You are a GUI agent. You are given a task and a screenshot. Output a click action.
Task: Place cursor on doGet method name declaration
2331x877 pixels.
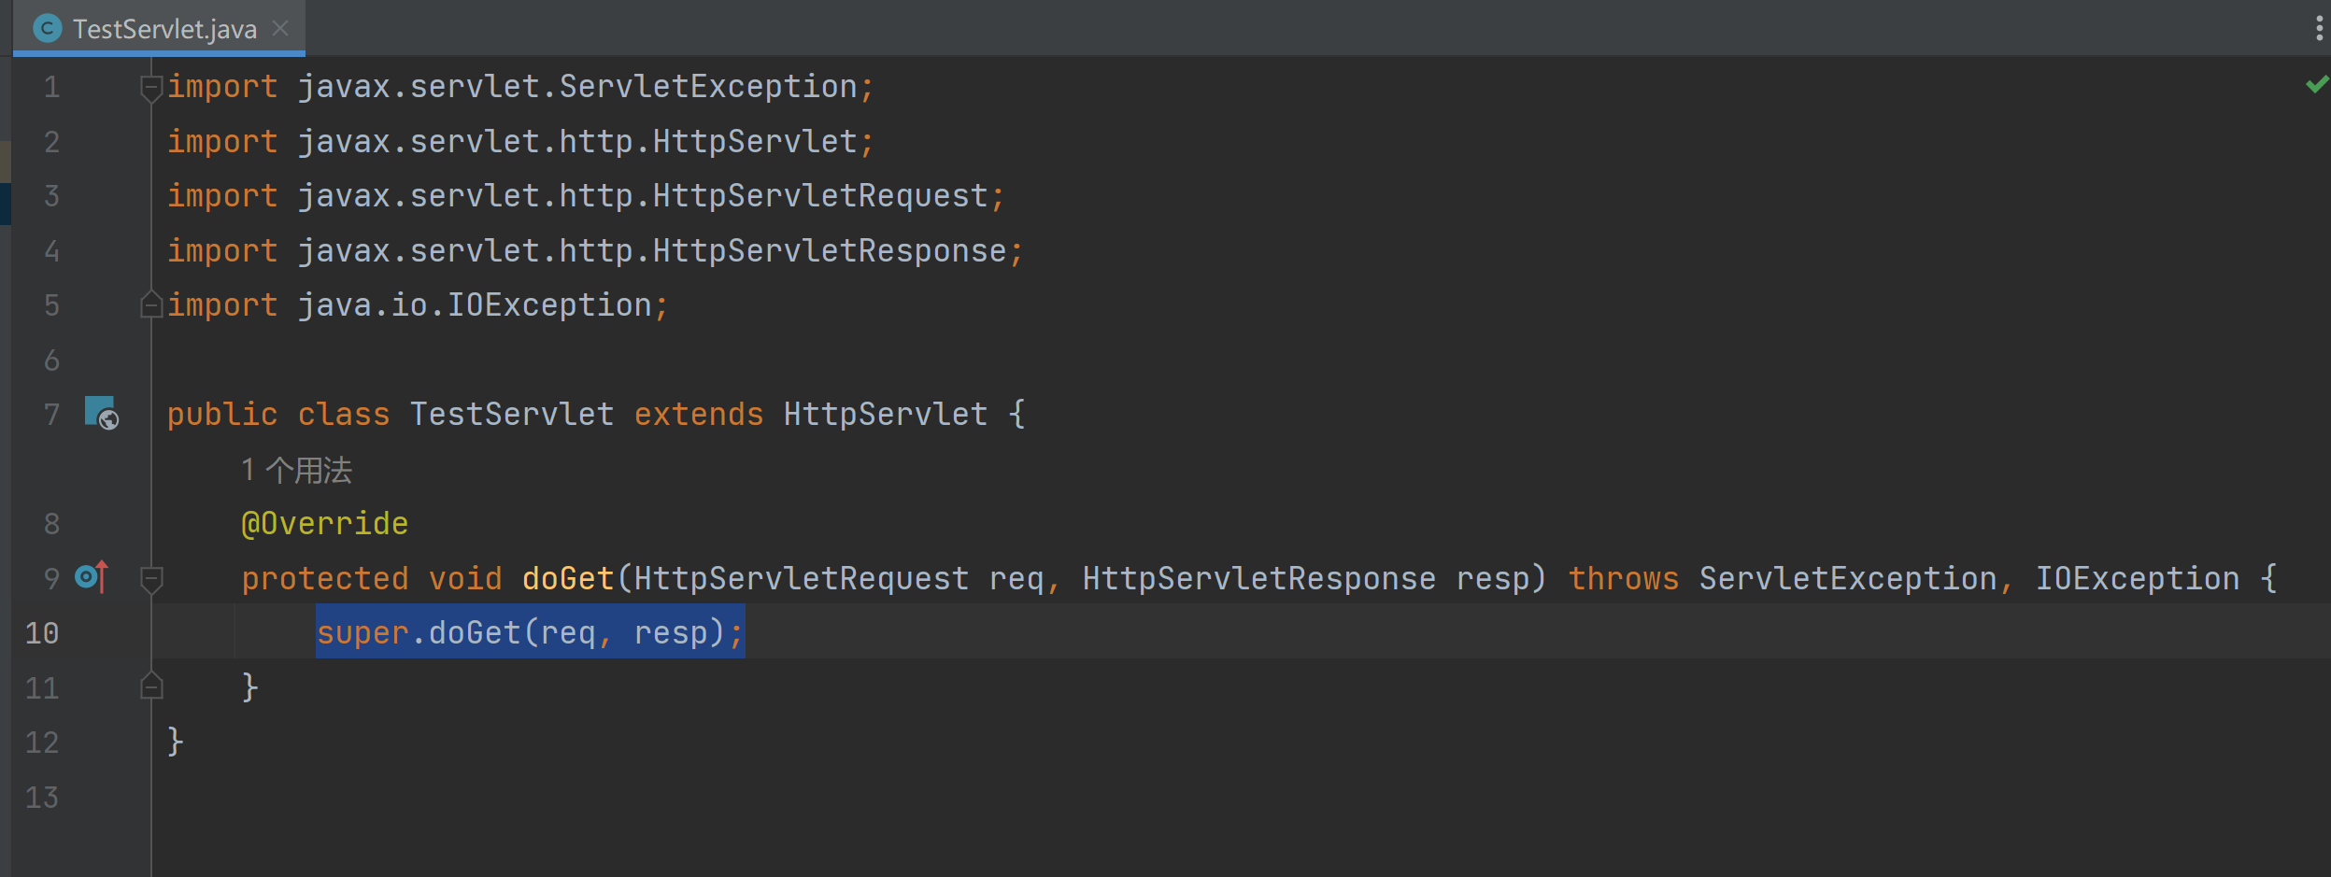pyautogui.click(x=567, y=579)
